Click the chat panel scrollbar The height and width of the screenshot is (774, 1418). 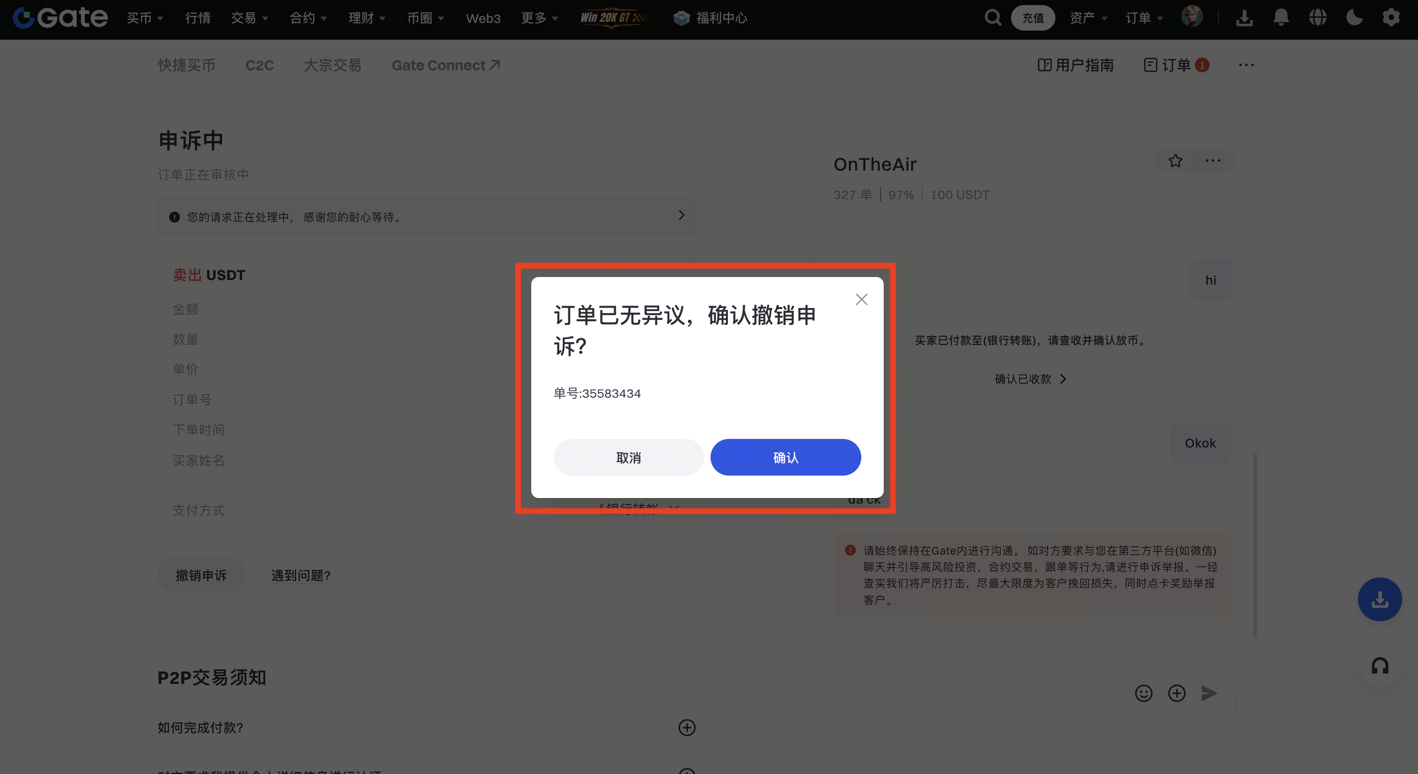coord(1255,545)
